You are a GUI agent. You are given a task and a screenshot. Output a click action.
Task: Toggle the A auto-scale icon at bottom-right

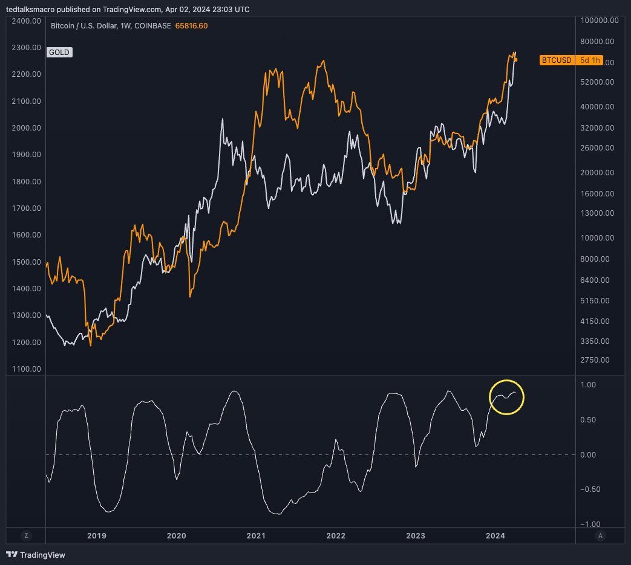point(600,535)
